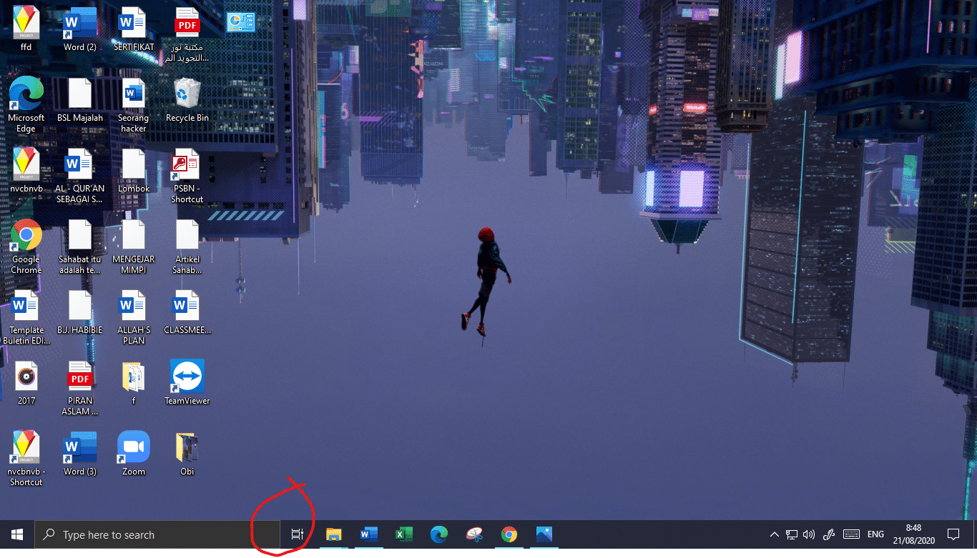
Task: Click the Chrome icon on the taskbar
Action: point(509,534)
